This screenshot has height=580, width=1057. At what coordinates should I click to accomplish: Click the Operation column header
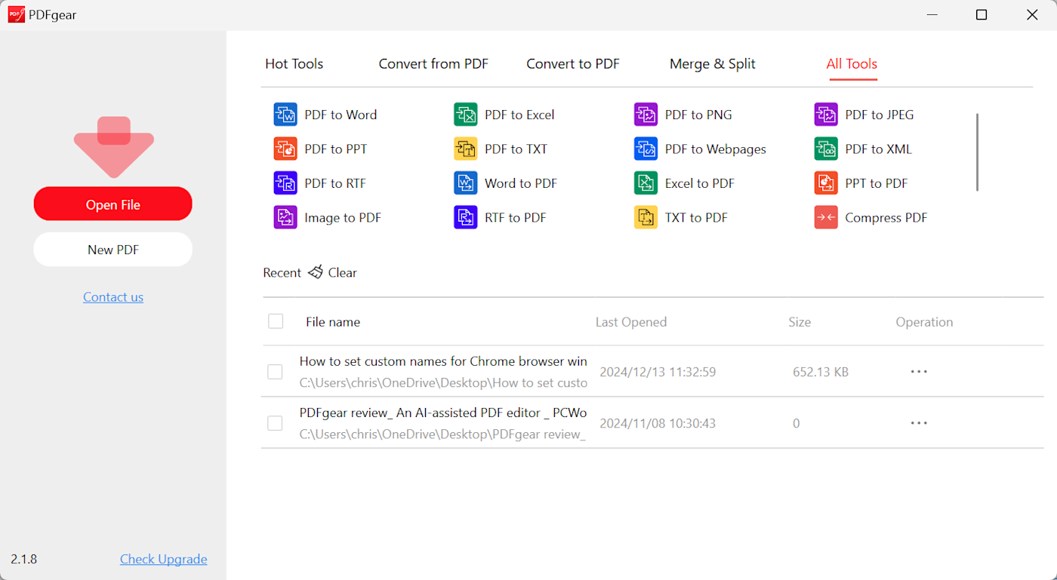[x=924, y=322]
